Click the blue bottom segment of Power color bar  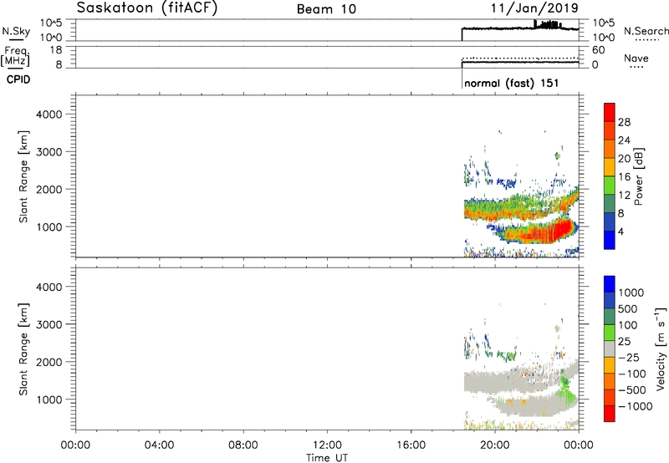click(610, 240)
